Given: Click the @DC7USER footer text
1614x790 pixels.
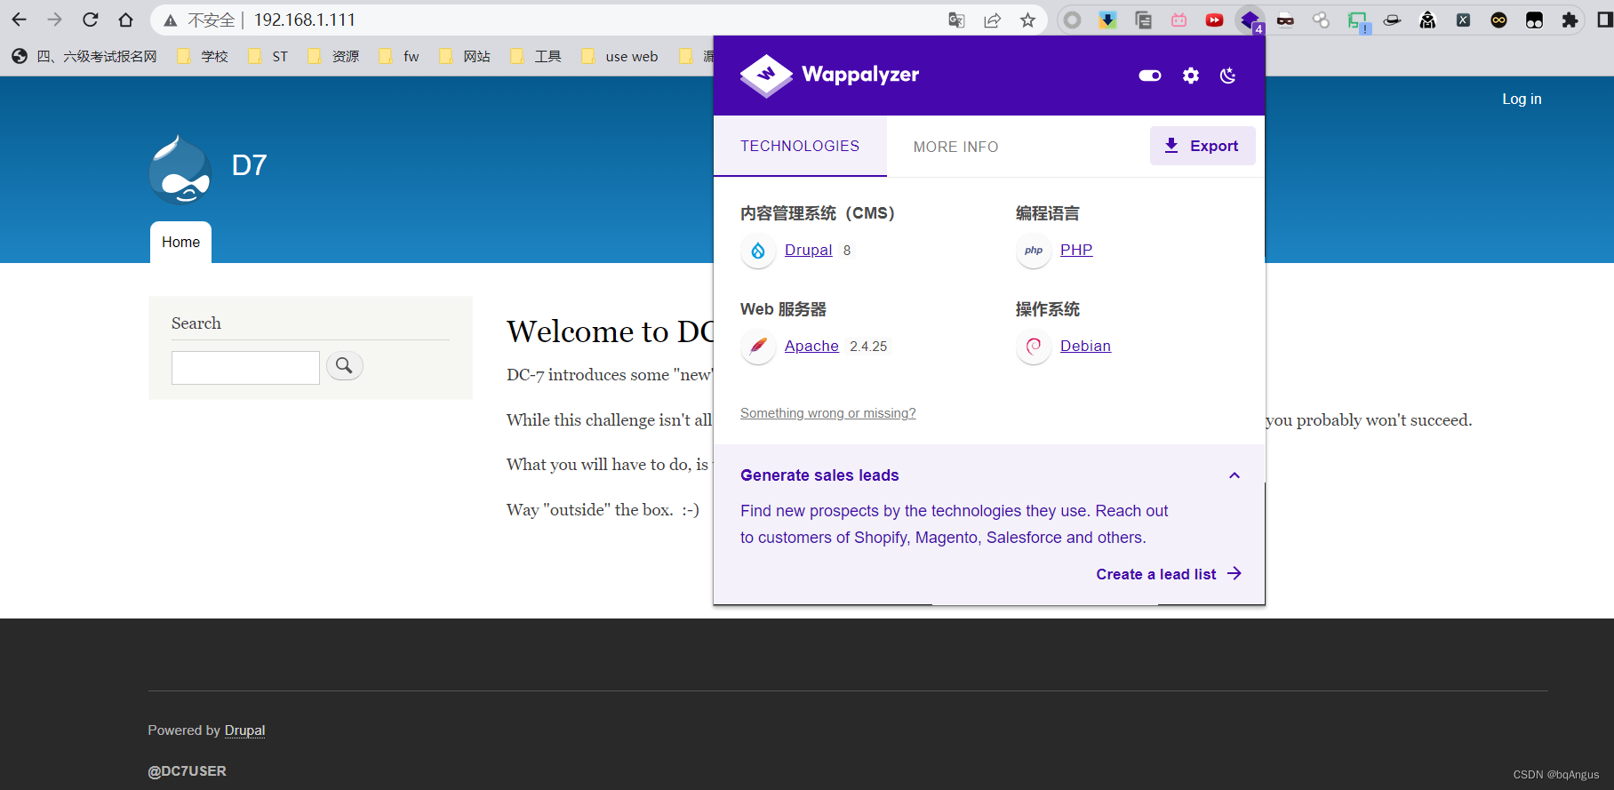Looking at the screenshot, I should point(187,771).
